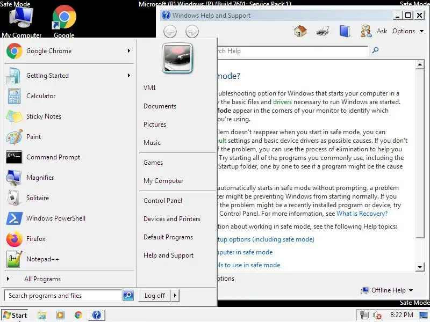Viewport: 430px width, 322px height.
Task: Click the green 'drivers' glossary link
Action: [283, 102]
